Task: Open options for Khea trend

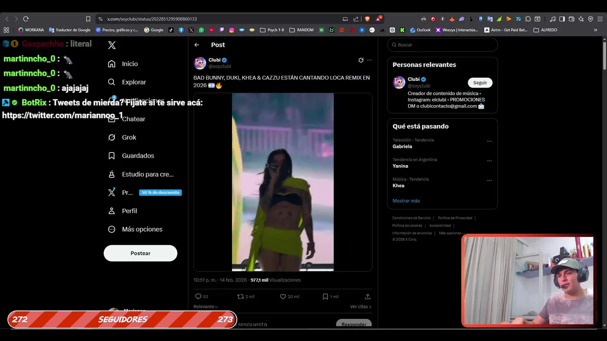Action: 489,180
